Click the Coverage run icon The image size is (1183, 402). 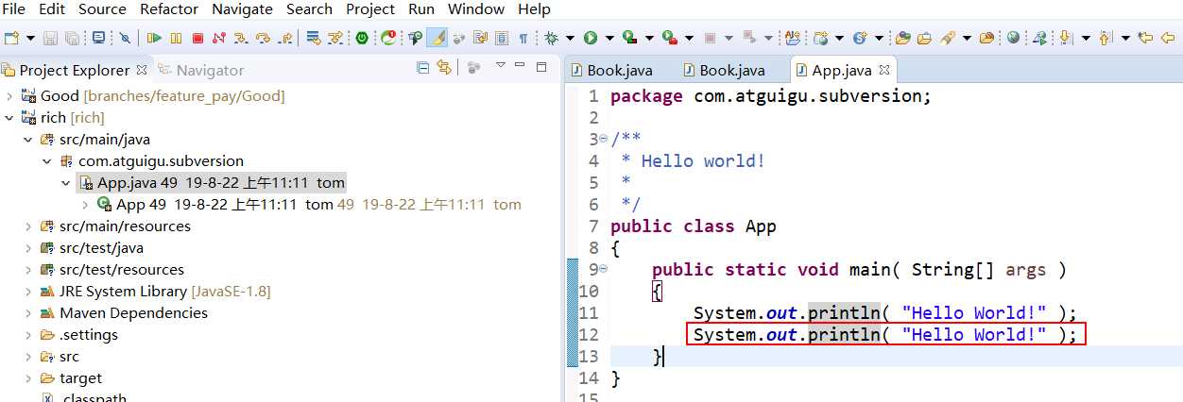point(629,38)
